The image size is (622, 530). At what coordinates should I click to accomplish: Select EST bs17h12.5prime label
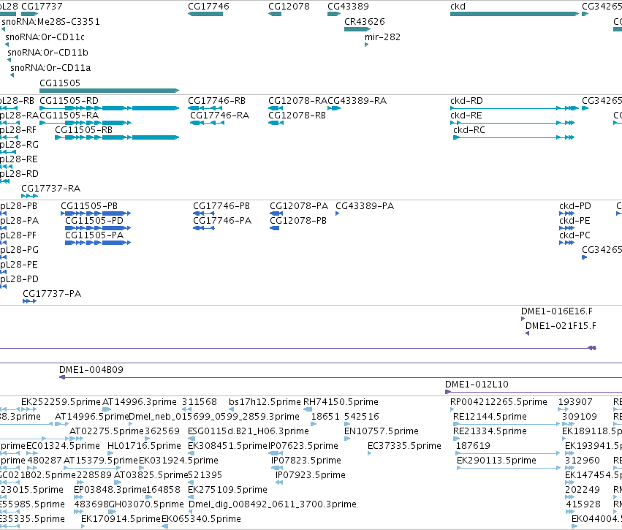click(x=265, y=402)
